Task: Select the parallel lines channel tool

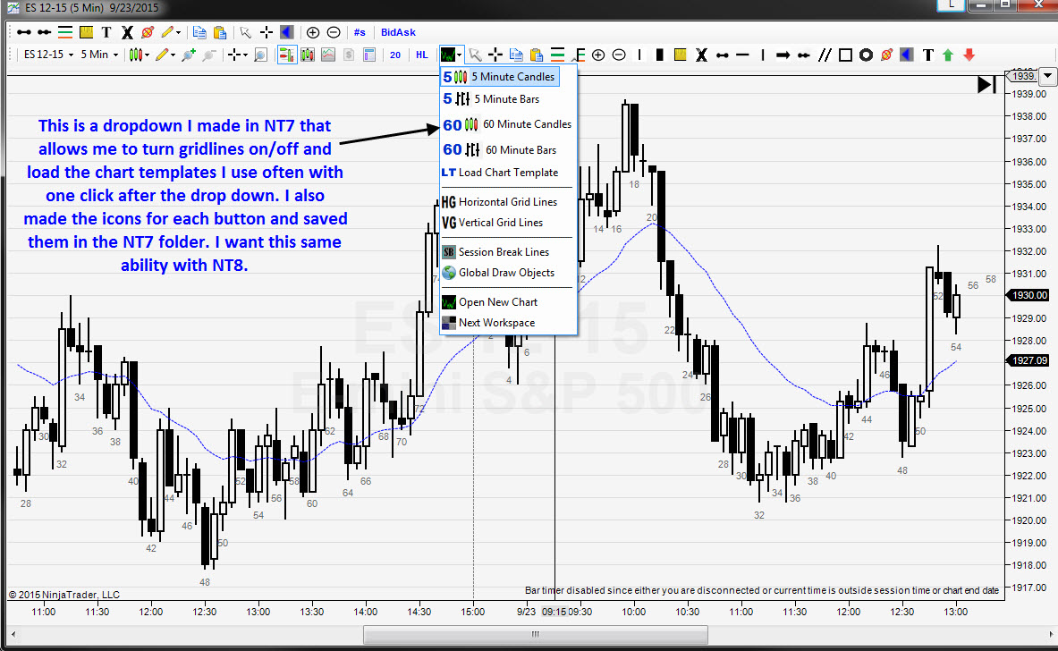Action: tap(825, 55)
